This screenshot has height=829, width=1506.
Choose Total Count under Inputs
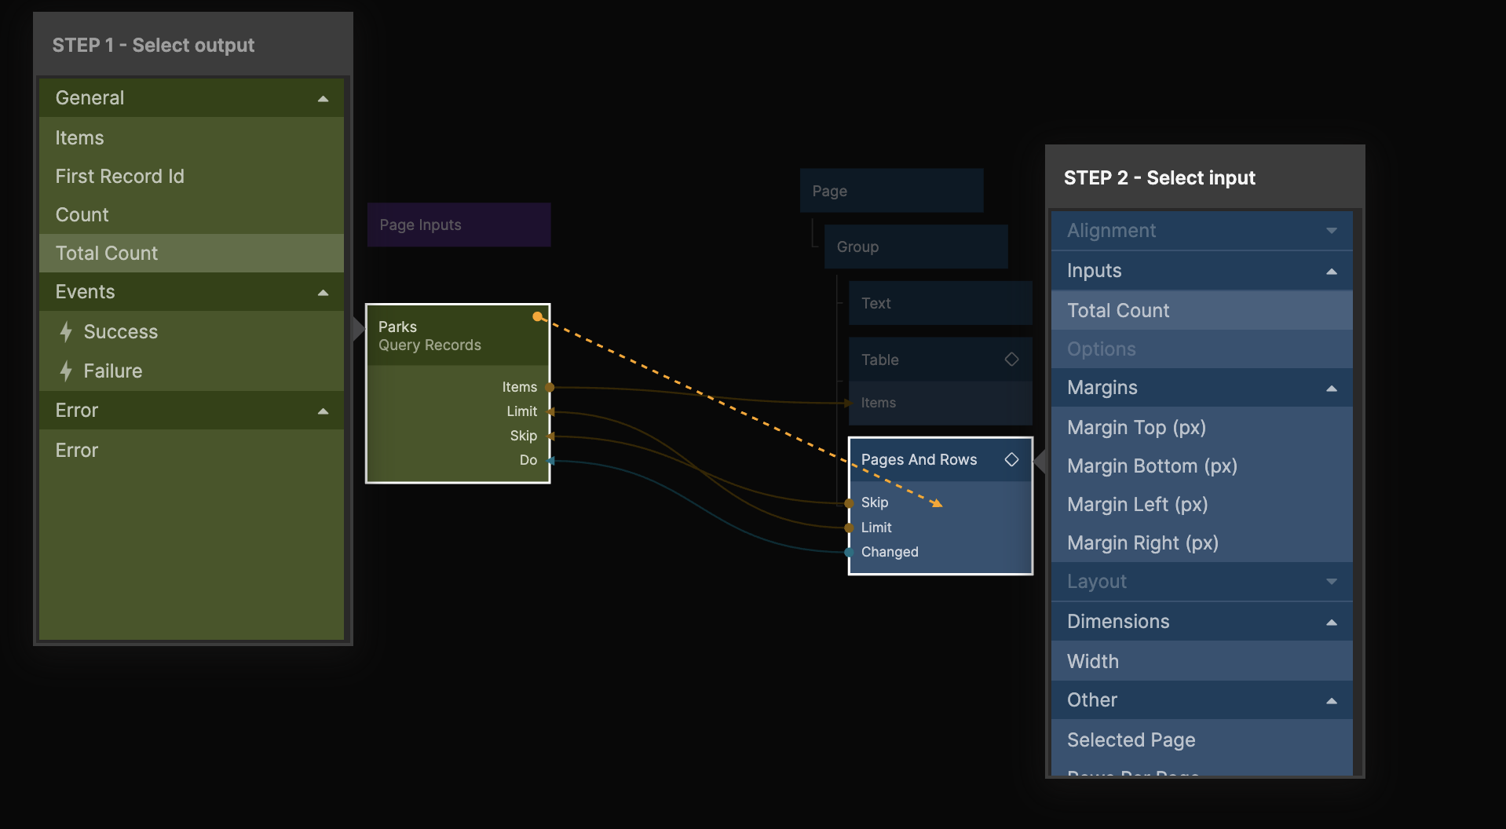tap(1118, 311)
